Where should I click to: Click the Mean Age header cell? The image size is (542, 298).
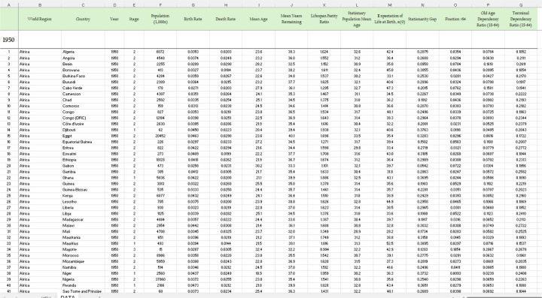click(x=258, y=19)
